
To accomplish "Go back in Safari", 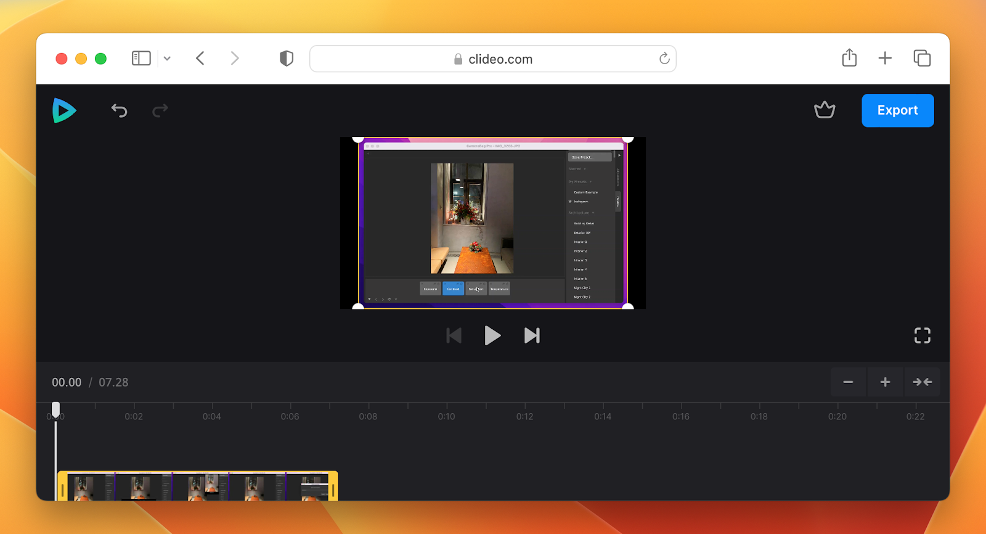I will tap(200, 59).
